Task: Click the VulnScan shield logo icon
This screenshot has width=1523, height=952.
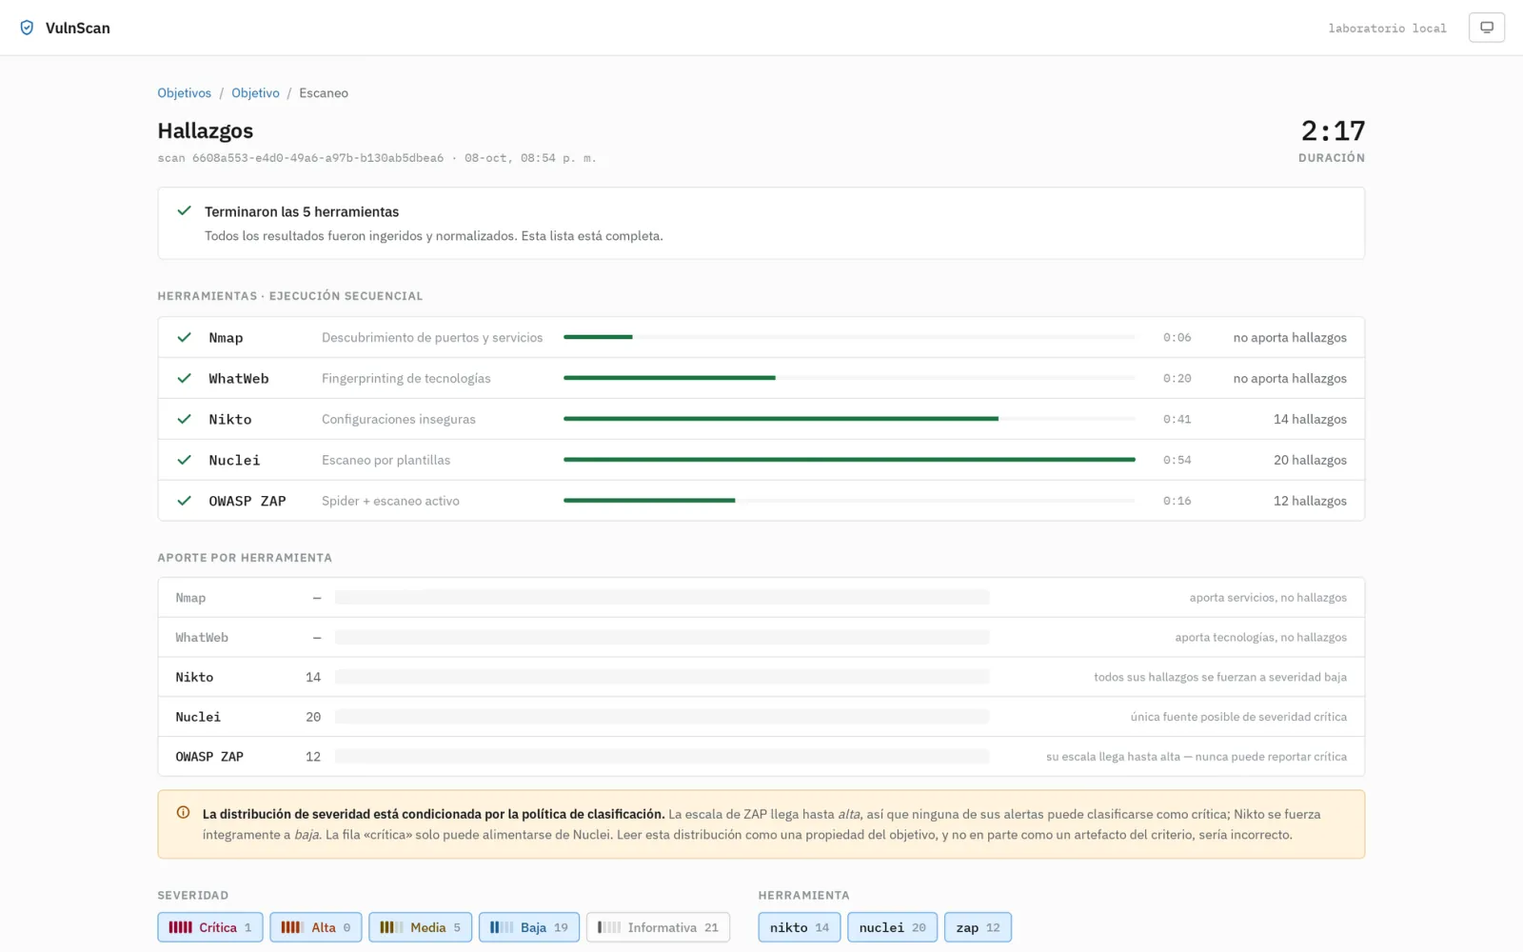Action: (x=27, y=28)
